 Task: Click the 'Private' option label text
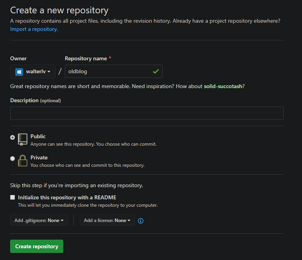click(x=39, y=157)
